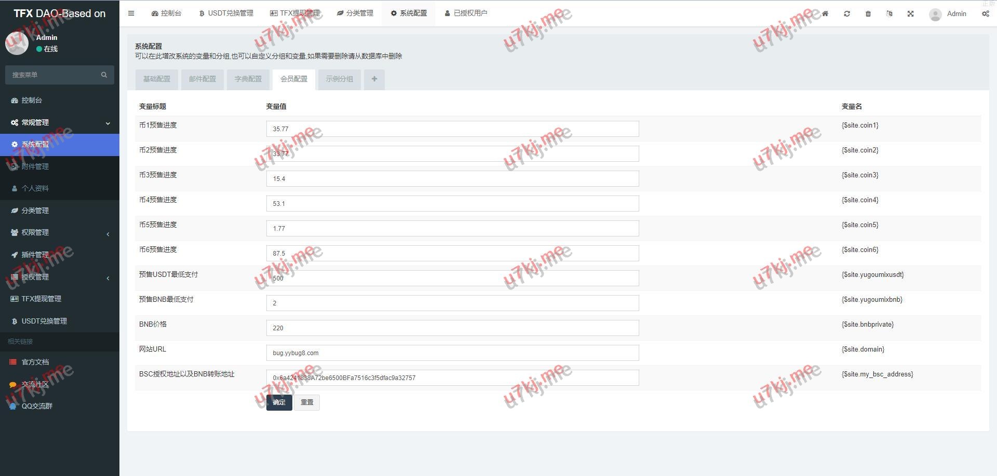The height and width of the screenshot is (476, 997).
Task: Click the language switch icon in top bar
Action: coord(889,14)
